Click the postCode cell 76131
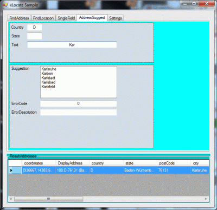 pos(174,170)
